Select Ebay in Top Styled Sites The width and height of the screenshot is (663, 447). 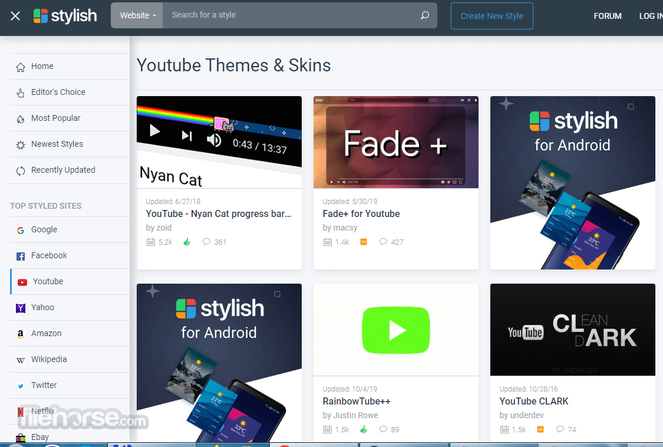[70, 437]
